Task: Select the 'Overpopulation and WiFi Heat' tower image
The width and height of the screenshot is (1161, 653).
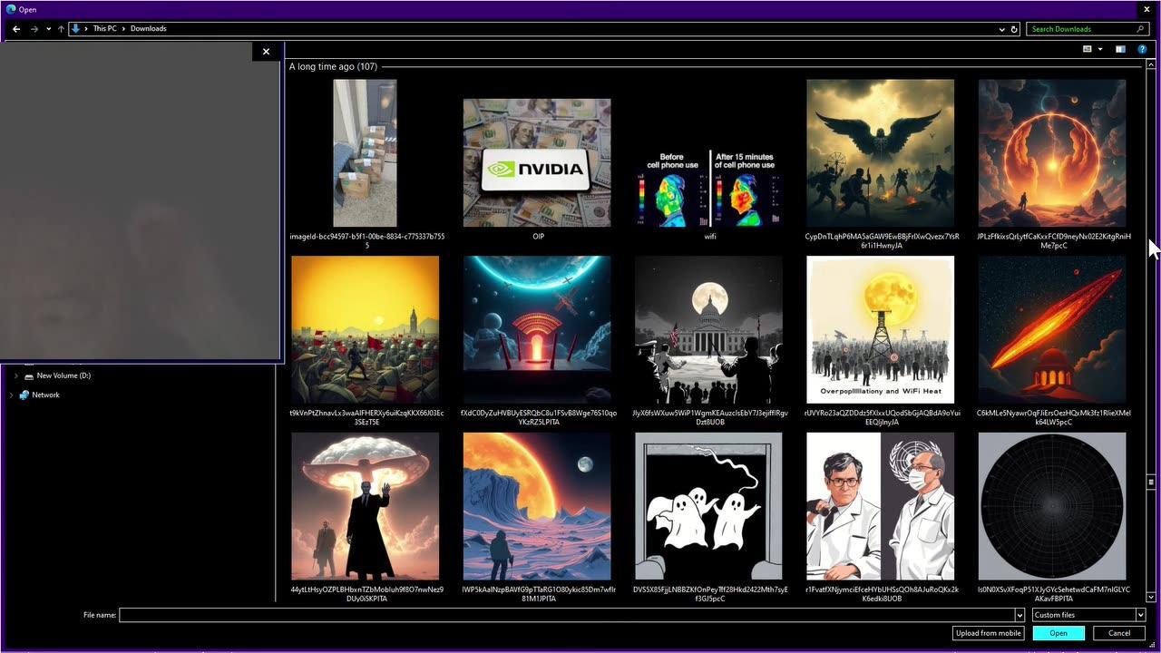Action: 880,329
